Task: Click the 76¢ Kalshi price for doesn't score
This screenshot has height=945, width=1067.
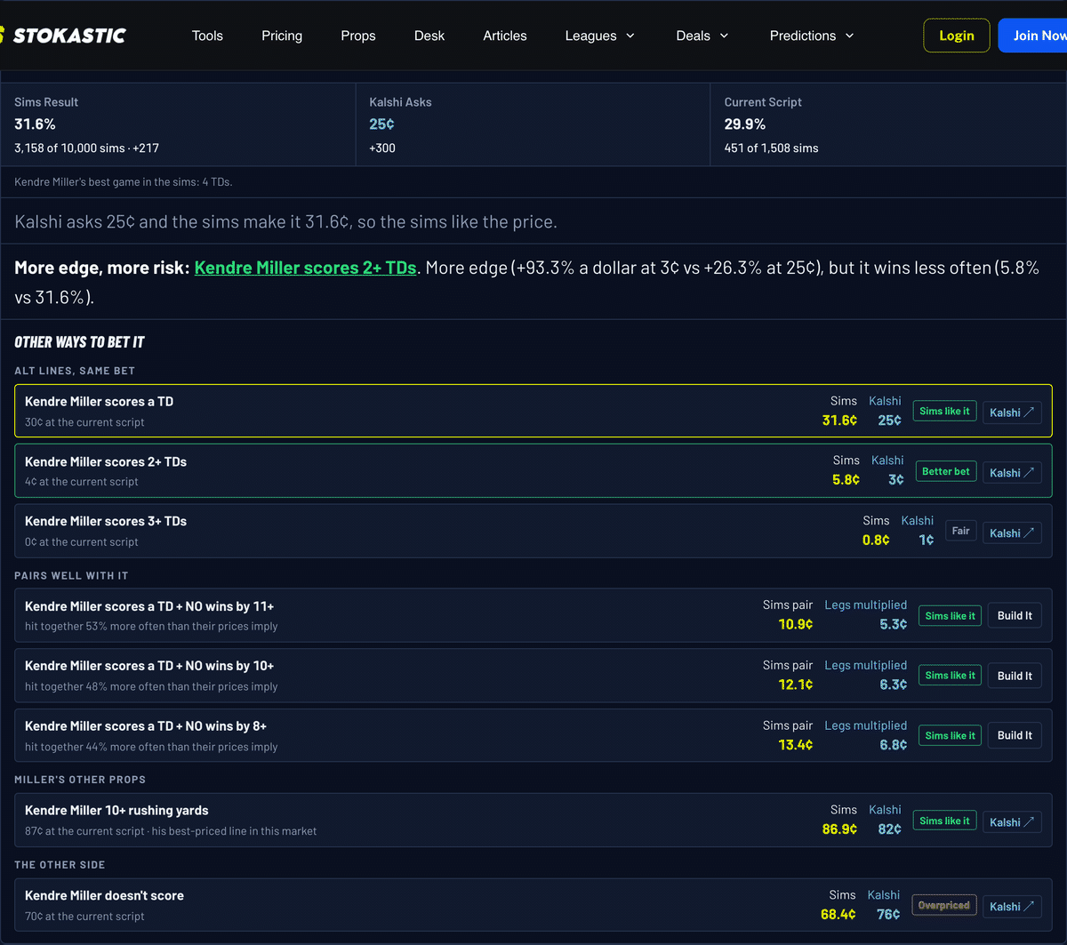Action: click(x=888, y=914)
